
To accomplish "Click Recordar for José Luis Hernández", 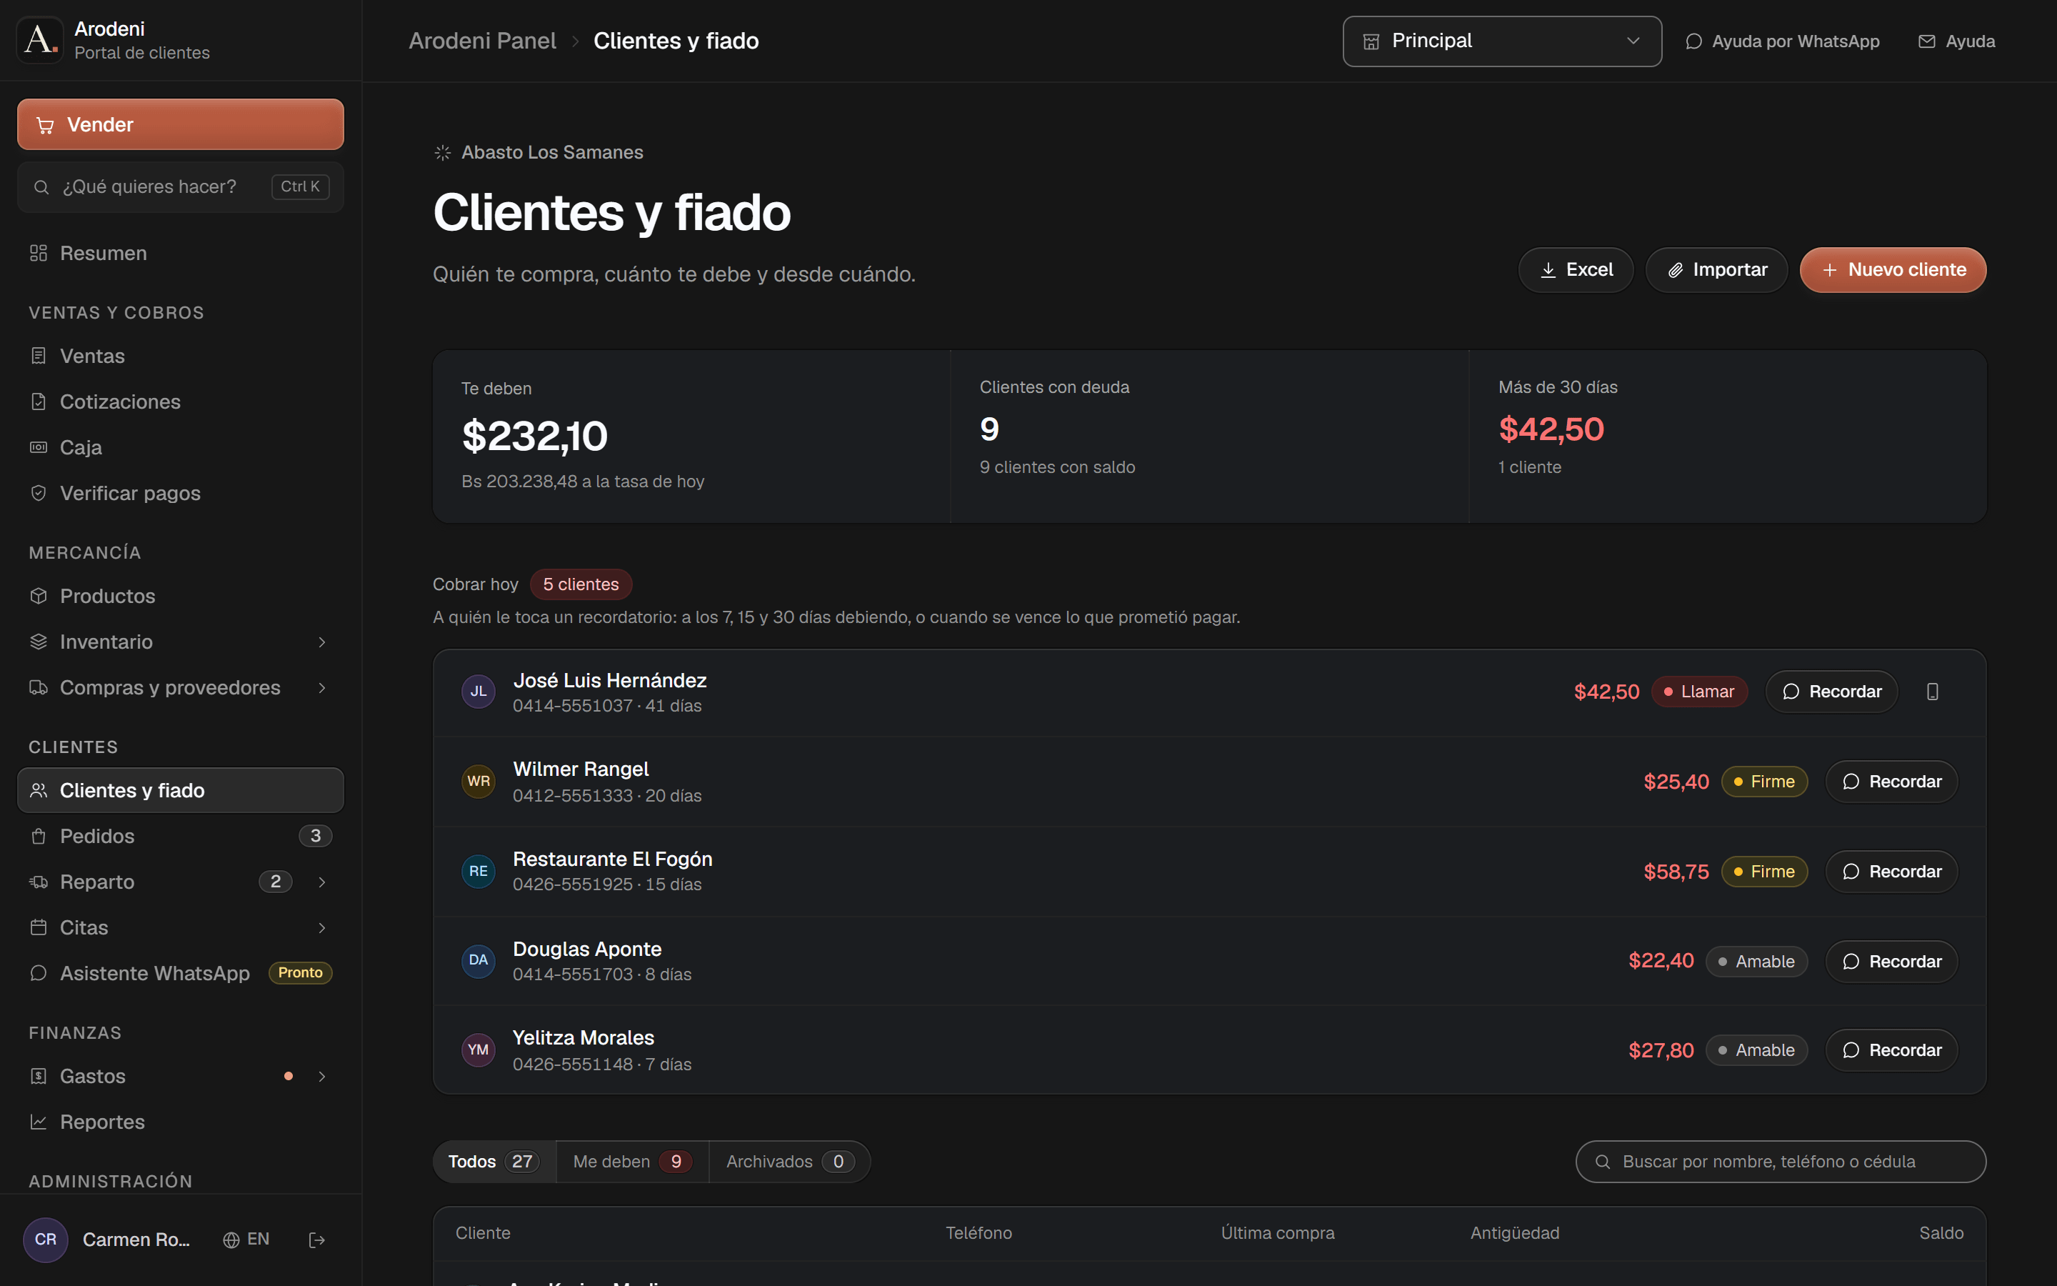I will [x=1832, y=692].
